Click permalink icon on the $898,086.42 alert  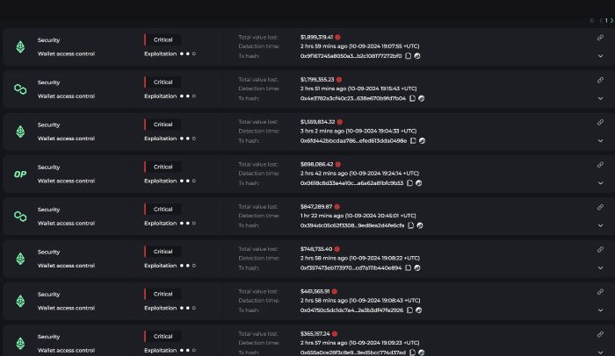(x=600, y=165)
